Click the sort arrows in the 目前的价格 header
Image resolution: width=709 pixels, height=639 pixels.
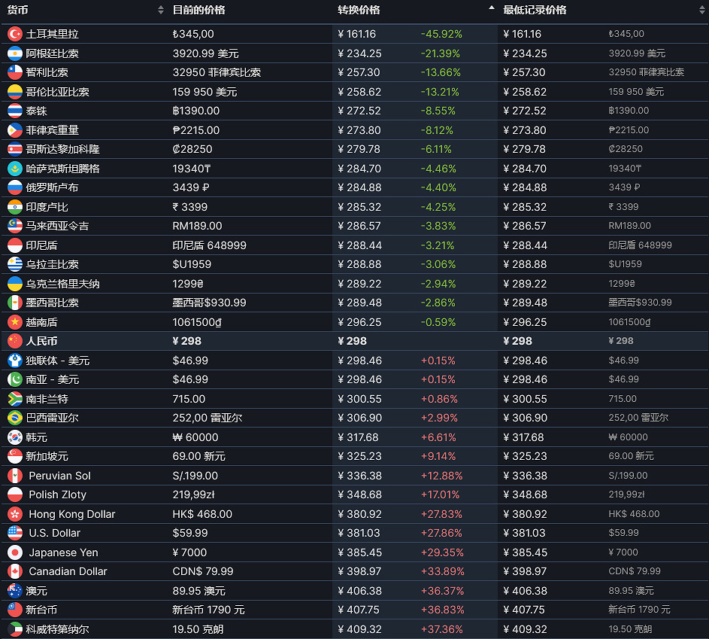326,10
